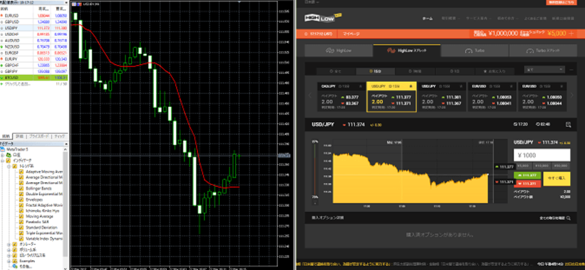585x270 pixels.
Task: Select EURGBP row in Market Watch
Action: point(34,52)
